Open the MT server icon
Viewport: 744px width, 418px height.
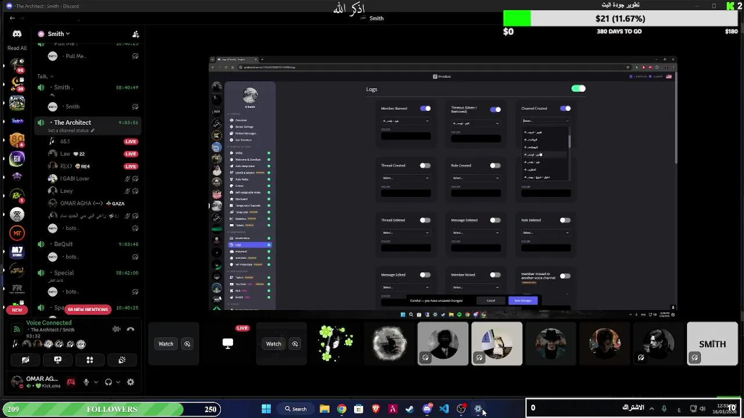17,233
